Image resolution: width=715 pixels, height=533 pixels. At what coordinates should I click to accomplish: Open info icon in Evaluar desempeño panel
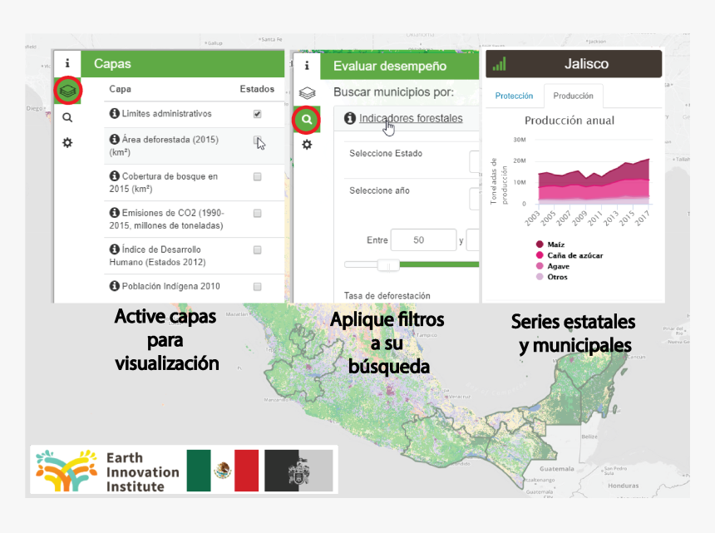(x=307, y=66)
